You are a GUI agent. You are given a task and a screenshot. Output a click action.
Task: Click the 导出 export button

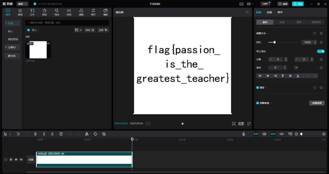point(297,4)
